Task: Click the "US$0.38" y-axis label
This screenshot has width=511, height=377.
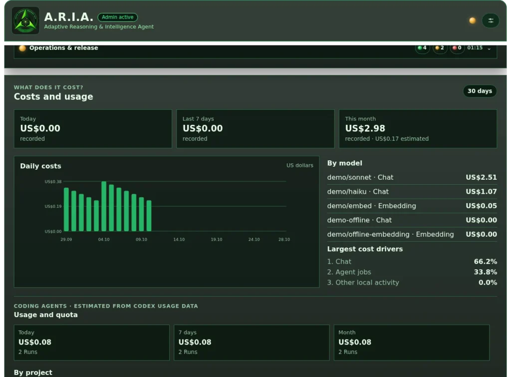Action: point(53,182)
